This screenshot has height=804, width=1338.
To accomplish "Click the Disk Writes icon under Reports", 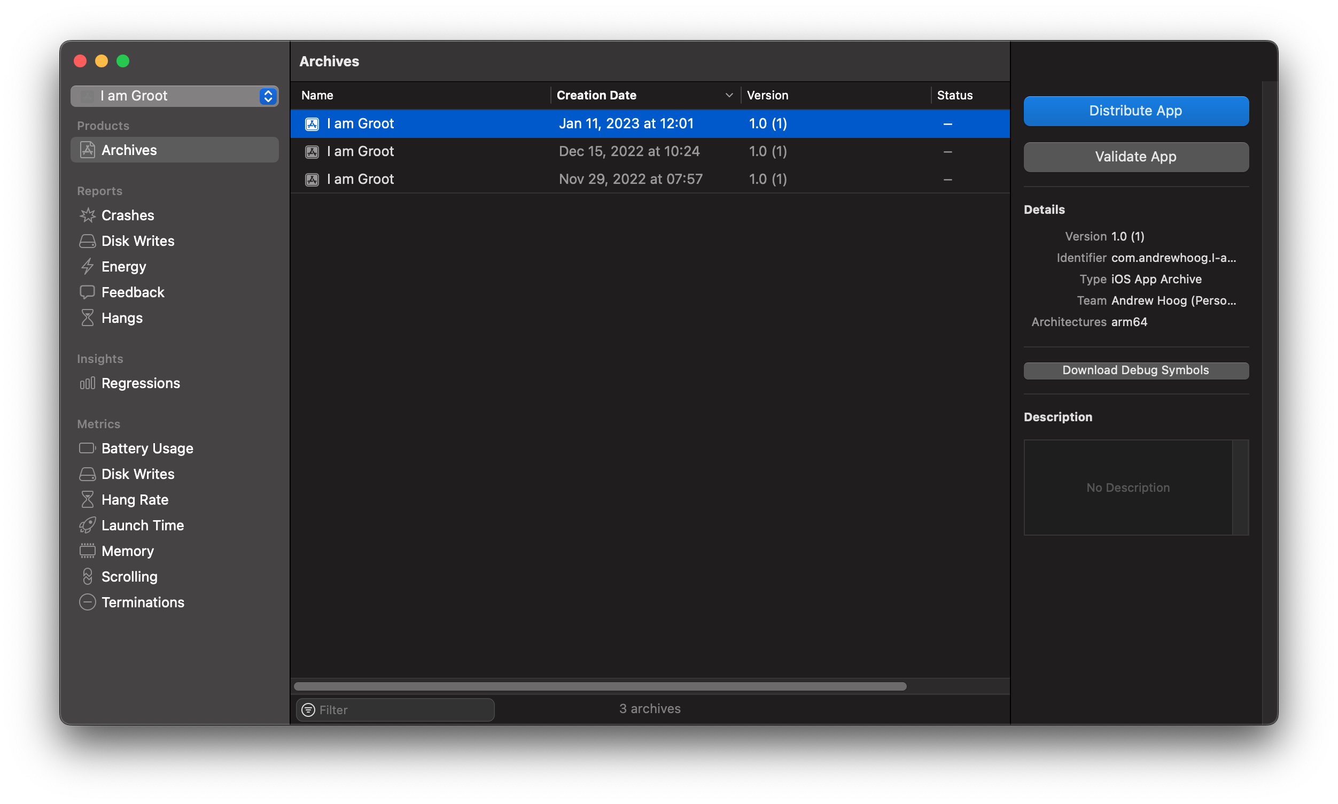I will click(x=87, y=241).
